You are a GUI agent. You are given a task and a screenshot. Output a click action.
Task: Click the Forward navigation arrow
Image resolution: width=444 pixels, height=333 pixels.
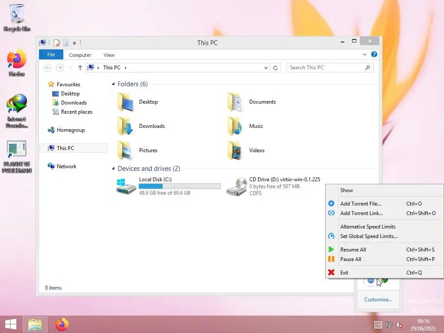coord(60,68)
